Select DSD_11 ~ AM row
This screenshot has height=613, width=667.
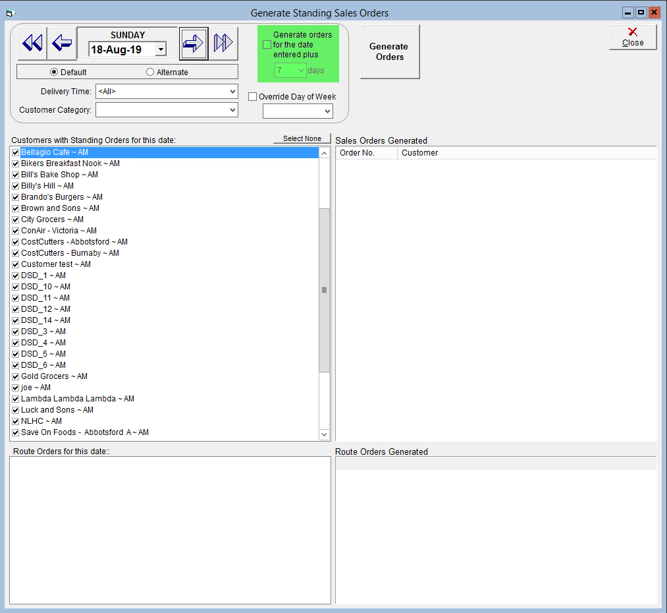[165, 298]
